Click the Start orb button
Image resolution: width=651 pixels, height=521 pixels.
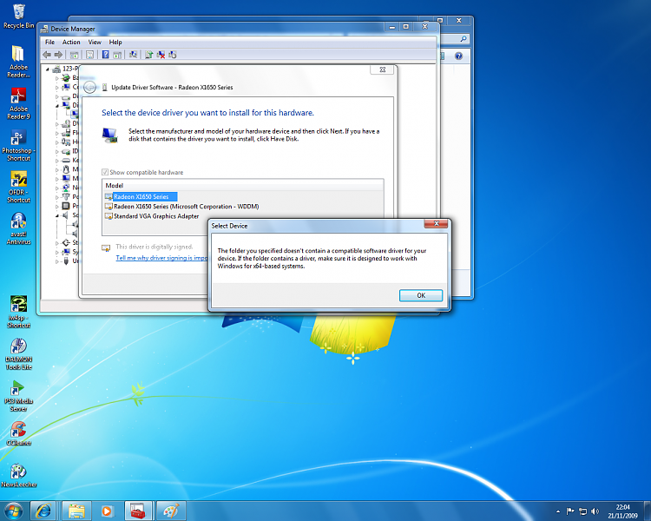pyautogui.click(x=13, y=511)
